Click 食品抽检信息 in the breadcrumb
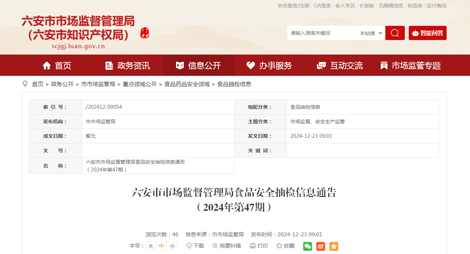Screen dimensions: 470x254 234,84
